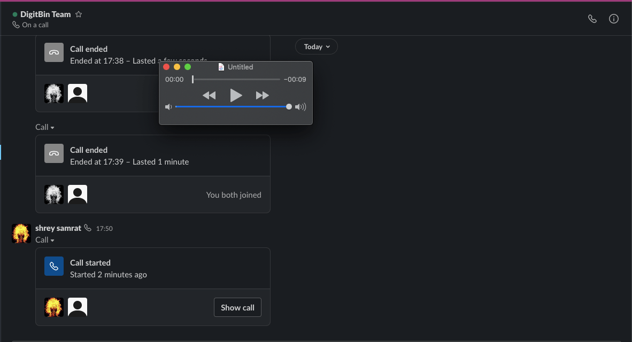Click white-haired avatar in the 17:38 call card
632x342 pixels.
[x=54, y=94]
